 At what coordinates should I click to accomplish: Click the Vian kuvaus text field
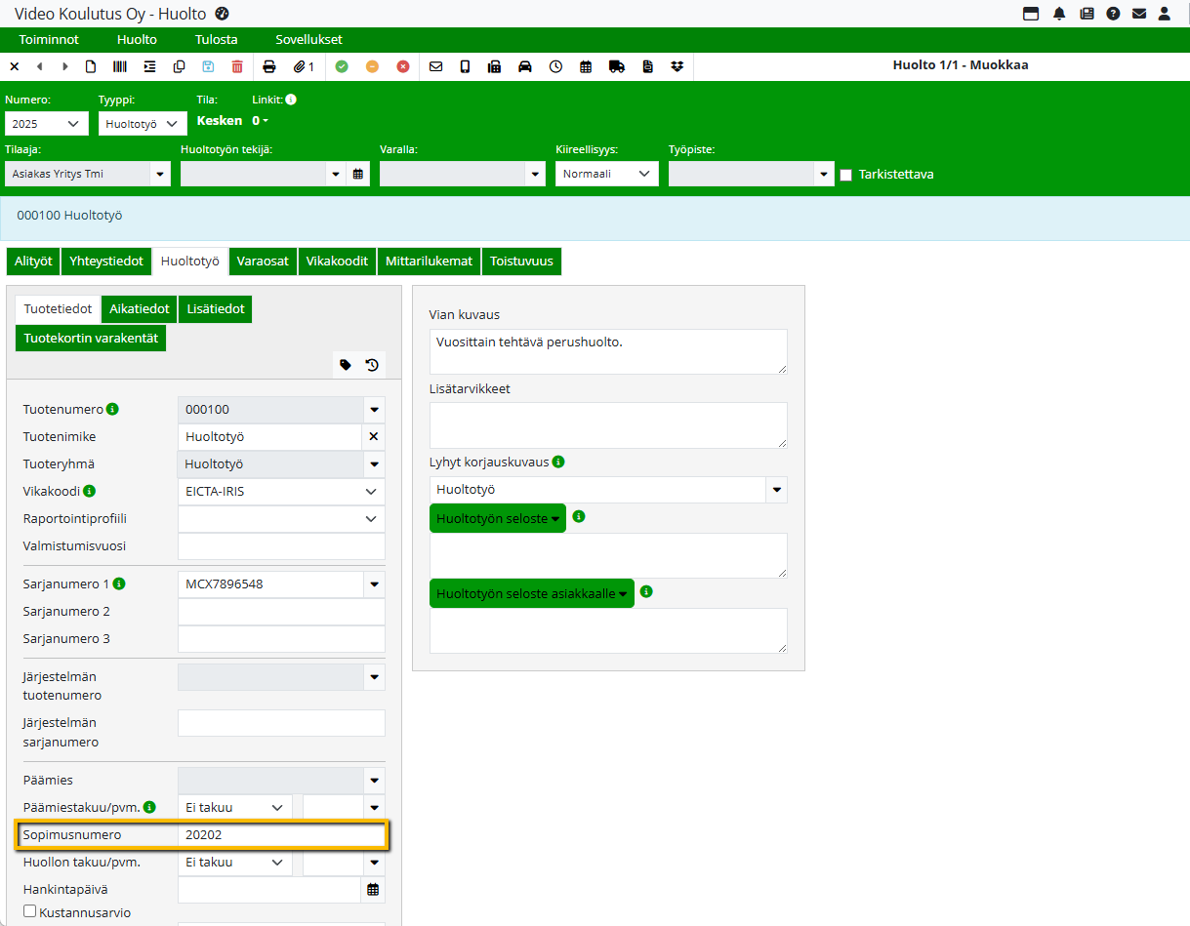607,350
